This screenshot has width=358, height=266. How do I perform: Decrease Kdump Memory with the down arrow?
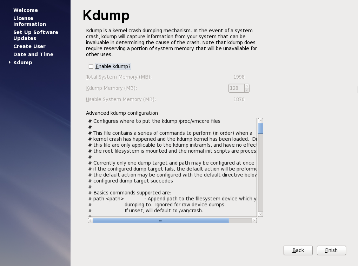[247, 90]
